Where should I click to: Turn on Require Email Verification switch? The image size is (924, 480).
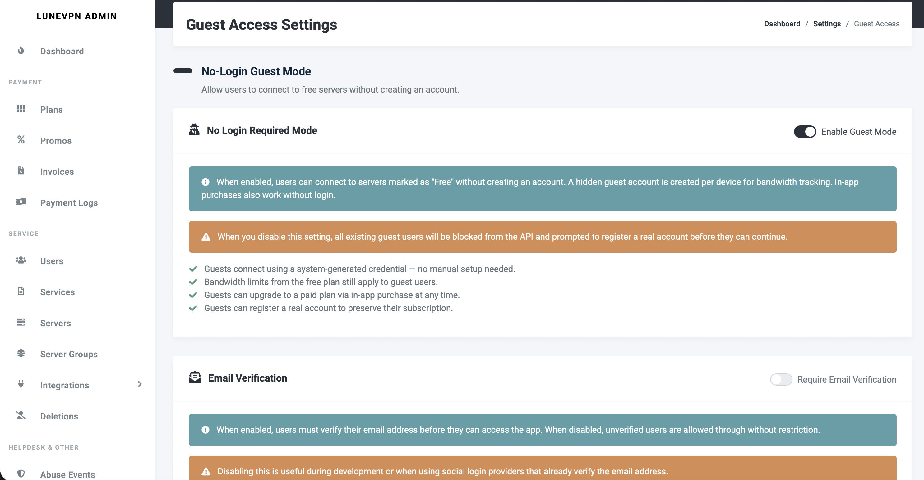point(781,379)
